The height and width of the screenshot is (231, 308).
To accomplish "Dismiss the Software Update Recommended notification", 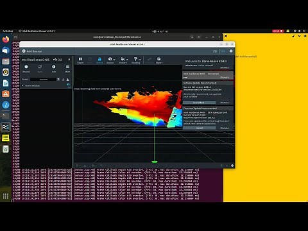I will [x=225, y=103].
